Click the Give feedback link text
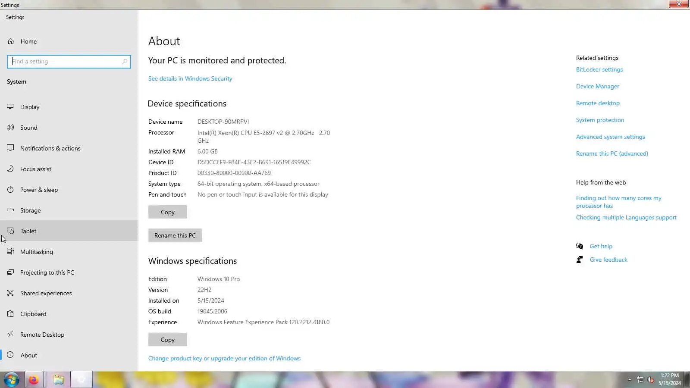 click(x=608, y=260)
